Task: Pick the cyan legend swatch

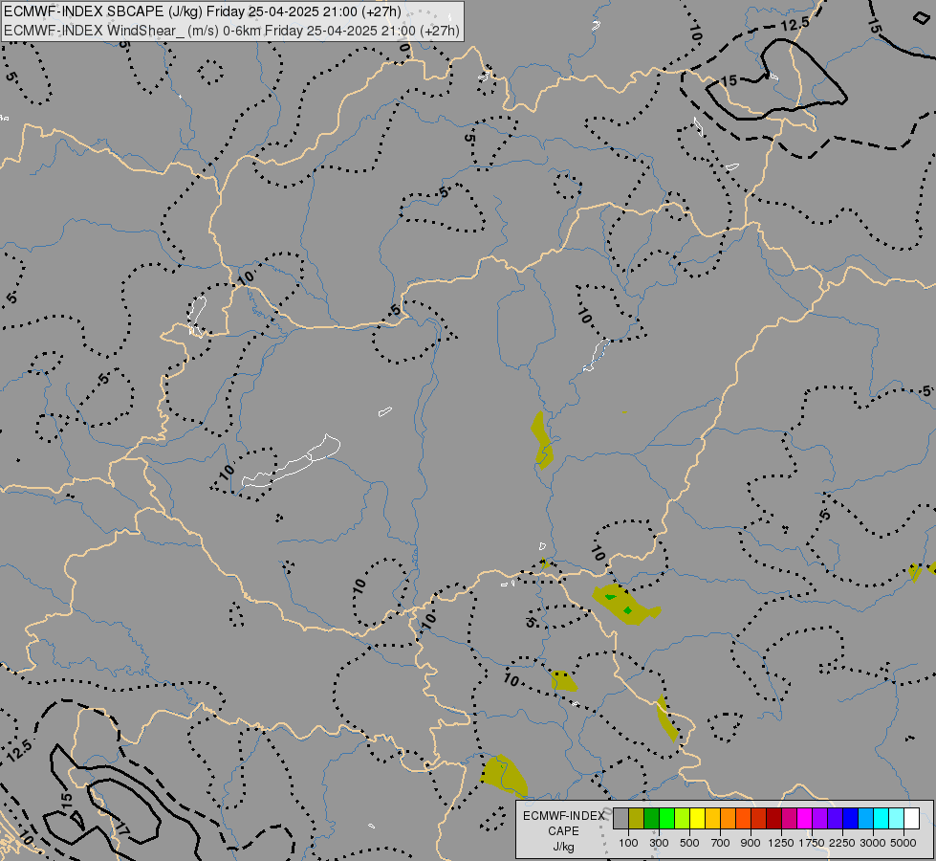Action: (x=882, y=819)
